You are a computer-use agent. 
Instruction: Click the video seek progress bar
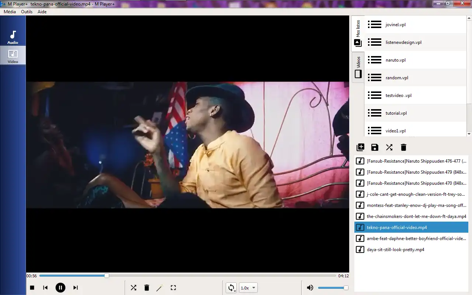(188, 275)
